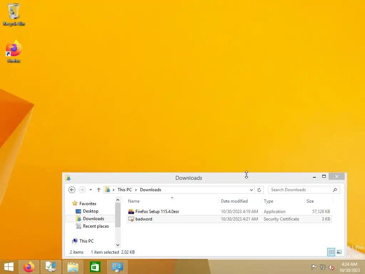Click the 10/30/2023 4:19 AM date cell

pyautogui.click(x=239, y=212)
